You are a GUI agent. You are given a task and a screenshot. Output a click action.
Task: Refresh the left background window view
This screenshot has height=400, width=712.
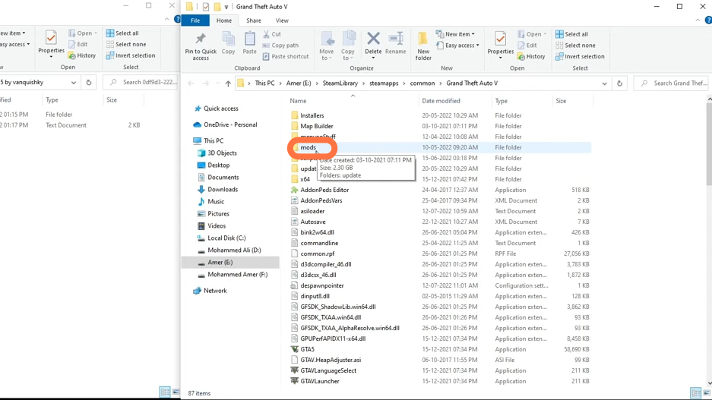pos(89,83)
